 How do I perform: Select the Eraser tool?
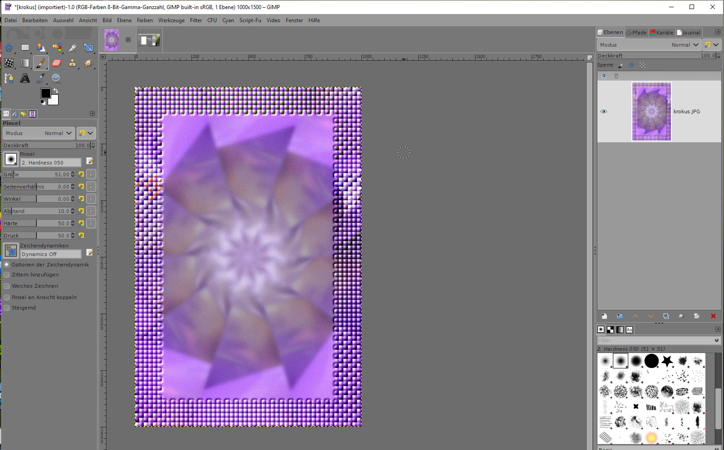(56, 63)
